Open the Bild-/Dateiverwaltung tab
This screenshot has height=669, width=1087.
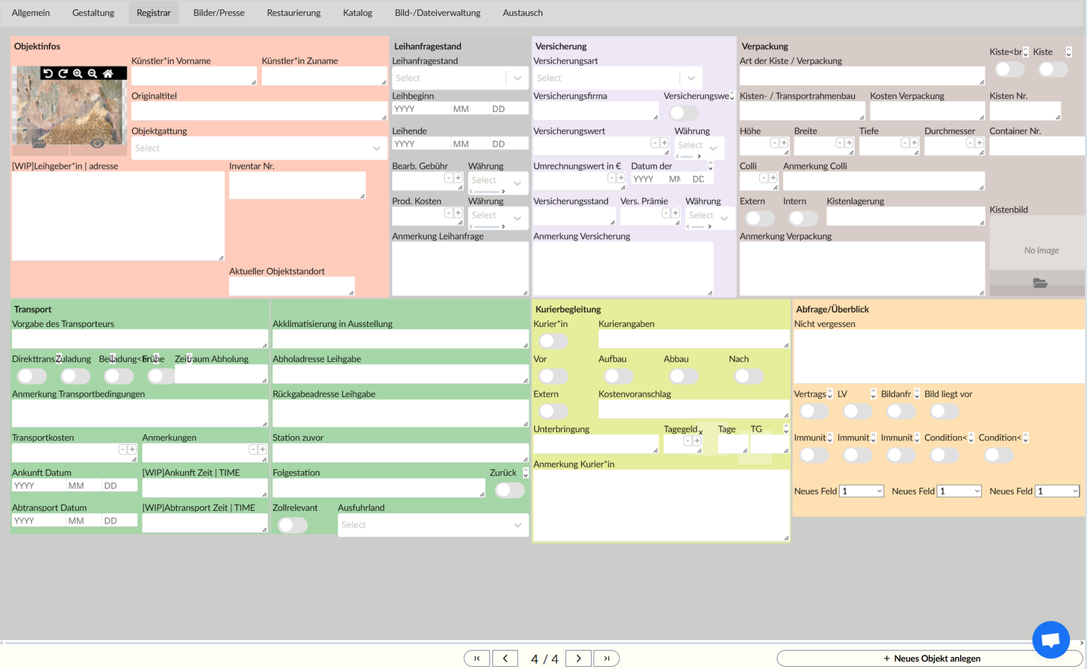[x=437, y=13]
